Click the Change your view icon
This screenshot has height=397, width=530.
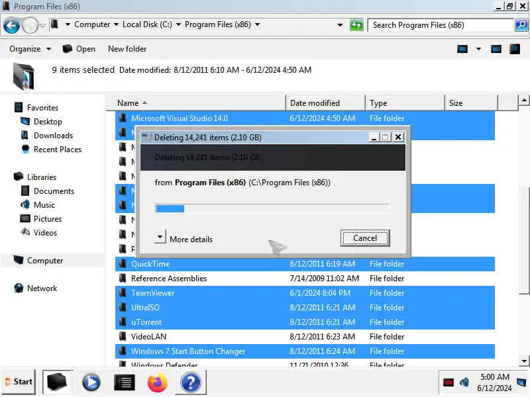[462, 49]
